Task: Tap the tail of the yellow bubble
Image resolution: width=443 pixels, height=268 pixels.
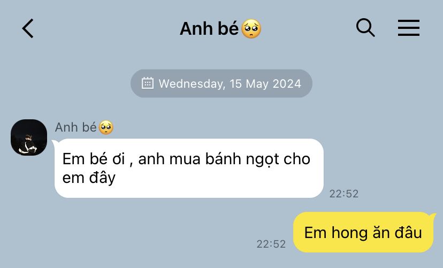Action: click(x=432, y=217)
